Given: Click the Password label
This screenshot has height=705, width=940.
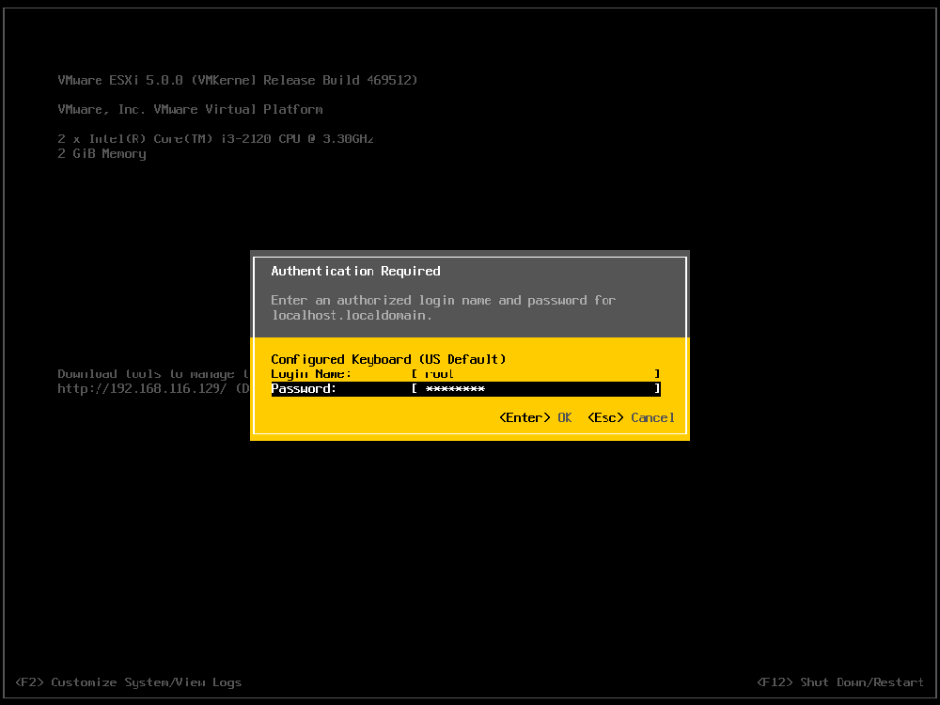Looking at the screenshot, I should tap(304, 388).
